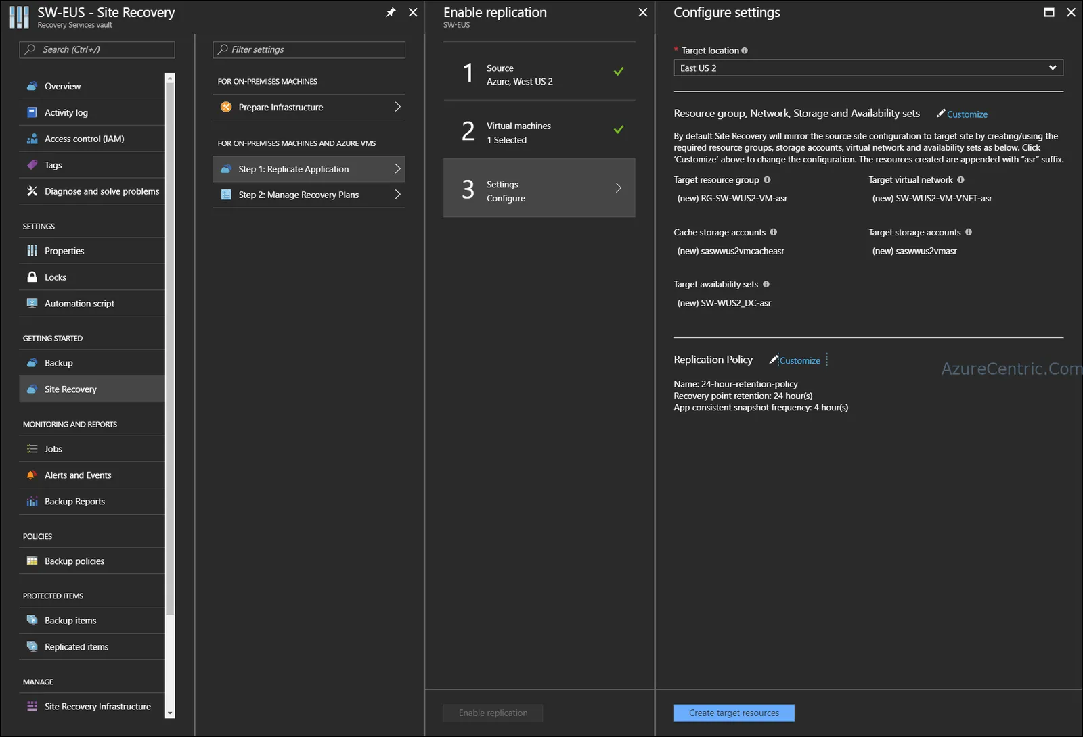Click info icon next to Target location

pyautogui.click(x=745, y=51)
